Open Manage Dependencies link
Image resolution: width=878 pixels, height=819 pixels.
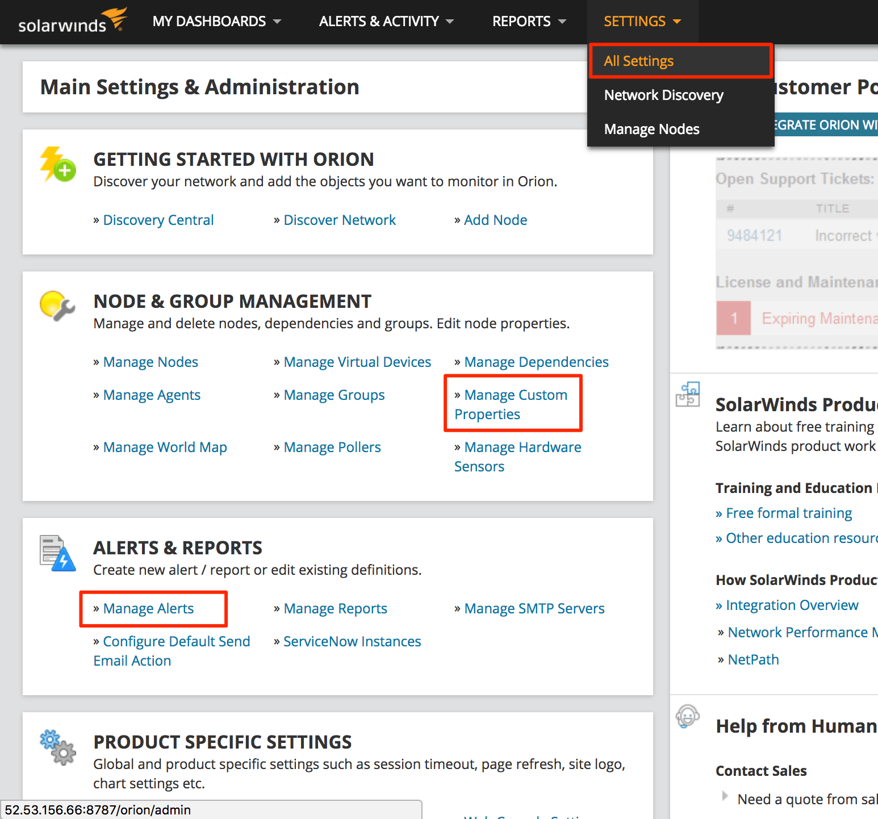point(536,362)
